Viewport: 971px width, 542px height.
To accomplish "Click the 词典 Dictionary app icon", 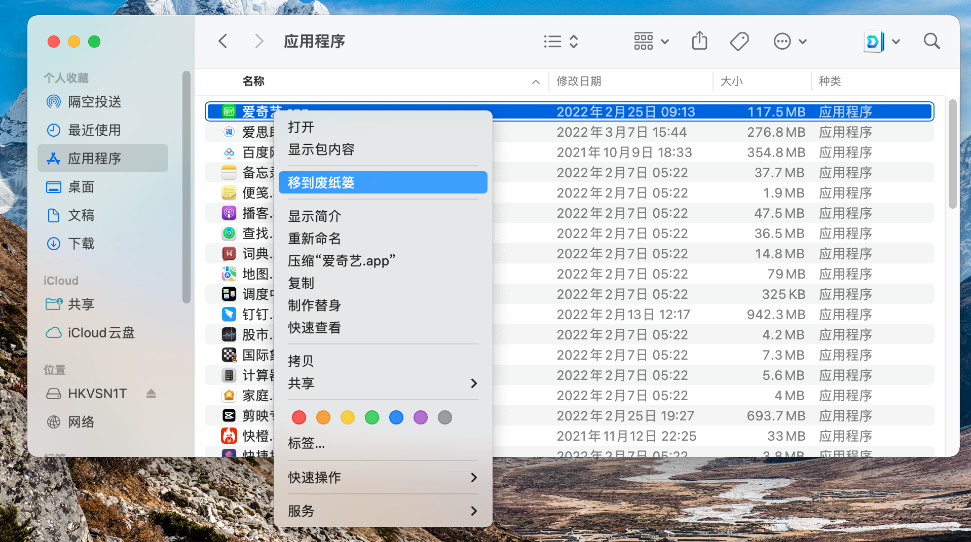I will 229,253.
